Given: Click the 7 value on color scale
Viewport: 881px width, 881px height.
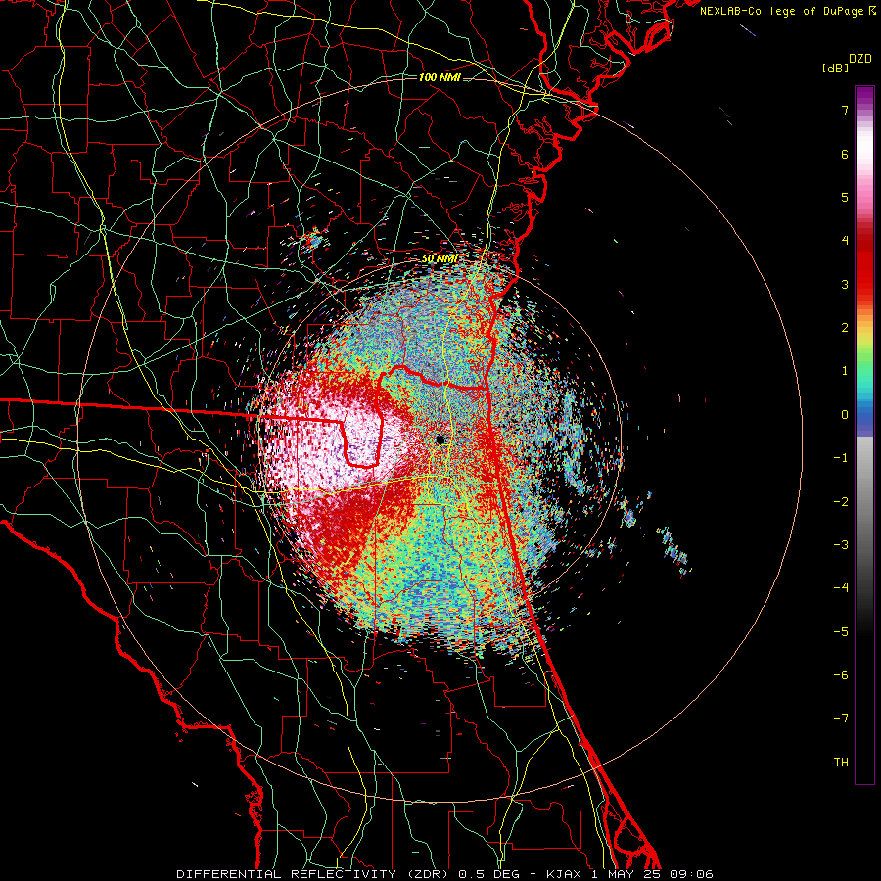Looking at the screenshot, I should click(x=845, y=110).
